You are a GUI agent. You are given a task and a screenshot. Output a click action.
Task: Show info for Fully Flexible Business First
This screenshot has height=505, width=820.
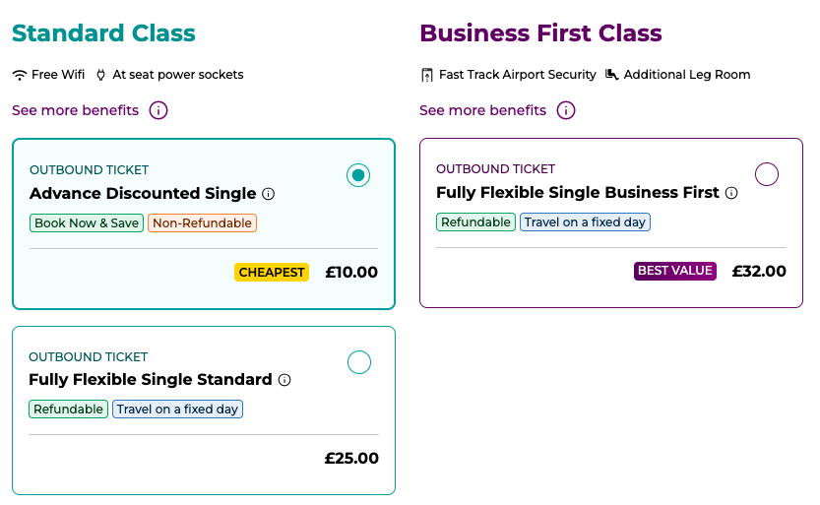(x=731, y=193)
